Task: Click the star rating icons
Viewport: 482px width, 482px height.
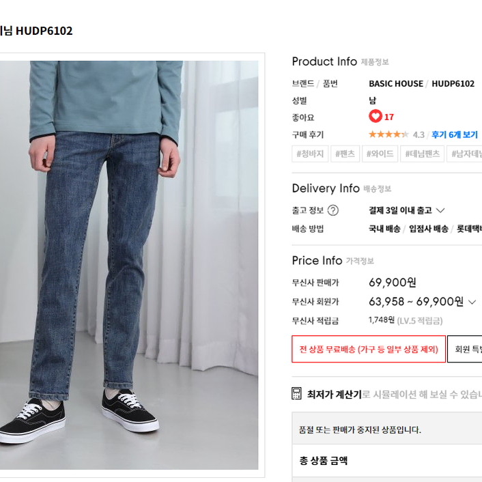Action: click(x=388, y=134)
